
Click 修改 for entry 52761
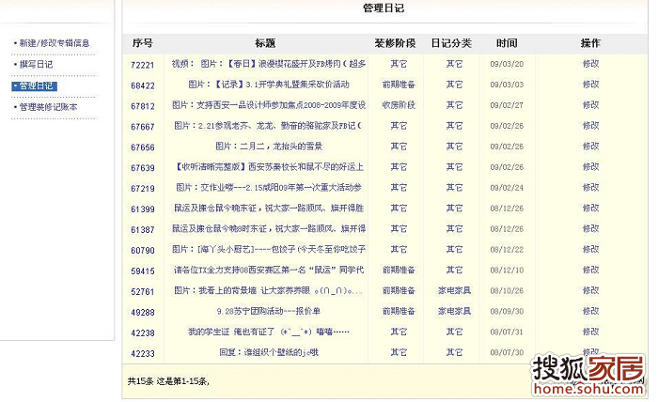pyautogui.click(x=590, y=291)
